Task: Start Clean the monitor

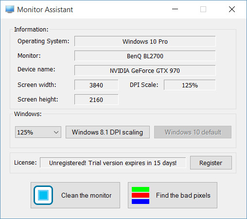Action: [75, 195]
